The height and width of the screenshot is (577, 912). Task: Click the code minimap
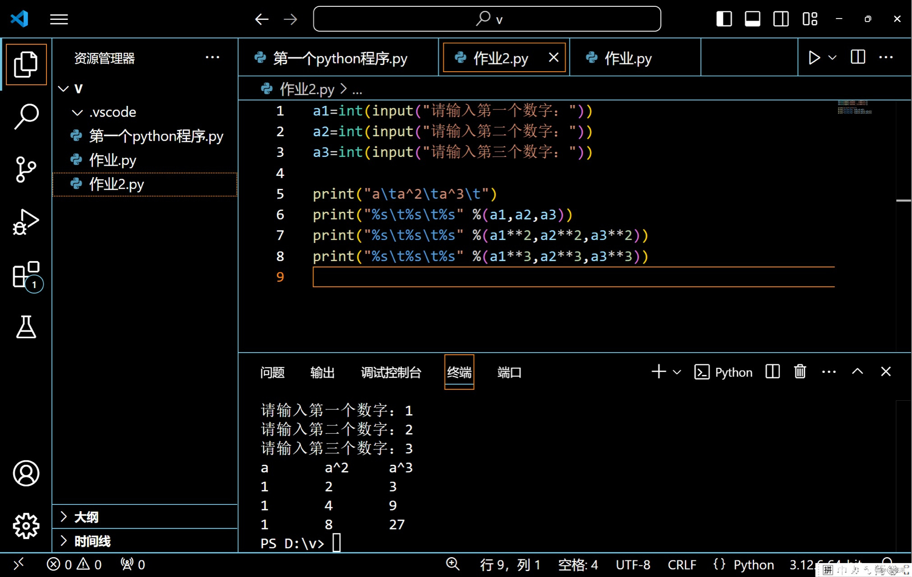855,107
